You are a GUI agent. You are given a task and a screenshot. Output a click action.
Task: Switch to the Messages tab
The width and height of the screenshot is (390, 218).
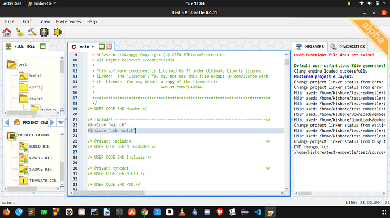tap(310, 47)
